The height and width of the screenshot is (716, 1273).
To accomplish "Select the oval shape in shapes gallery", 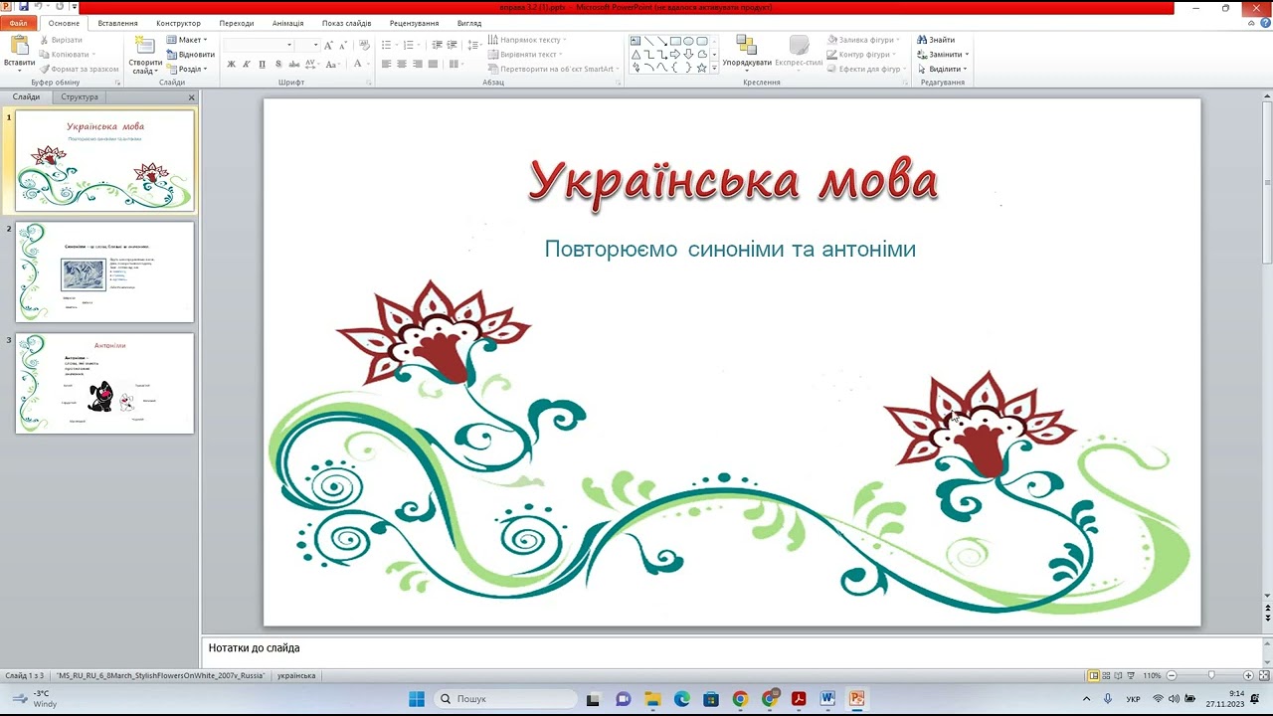I will (x=688, y=42).
